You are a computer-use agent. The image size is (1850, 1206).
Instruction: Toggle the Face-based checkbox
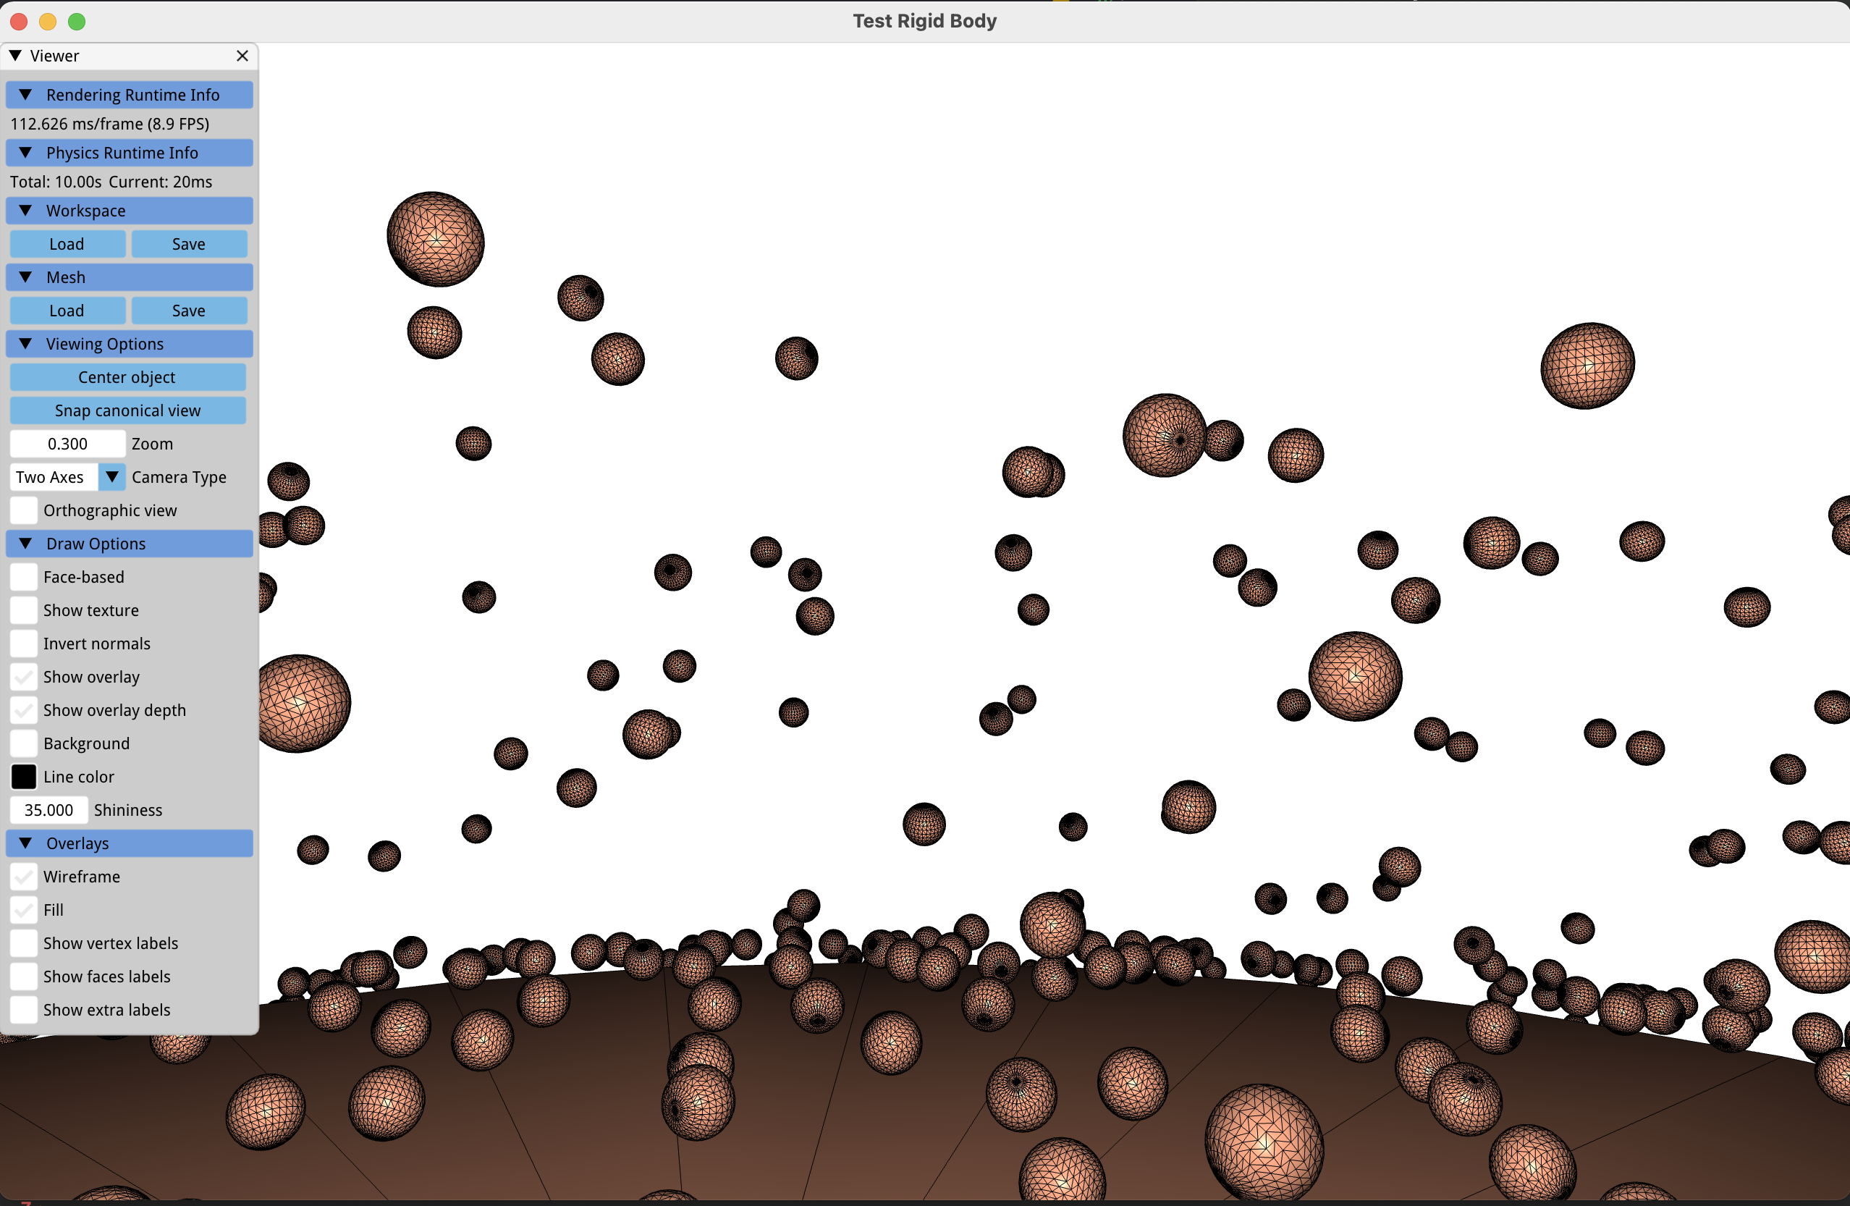[x=24, y=577]
